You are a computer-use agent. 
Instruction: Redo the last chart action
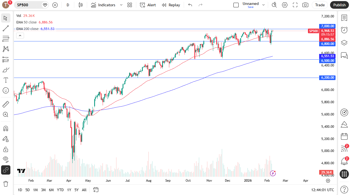point(201,5)
